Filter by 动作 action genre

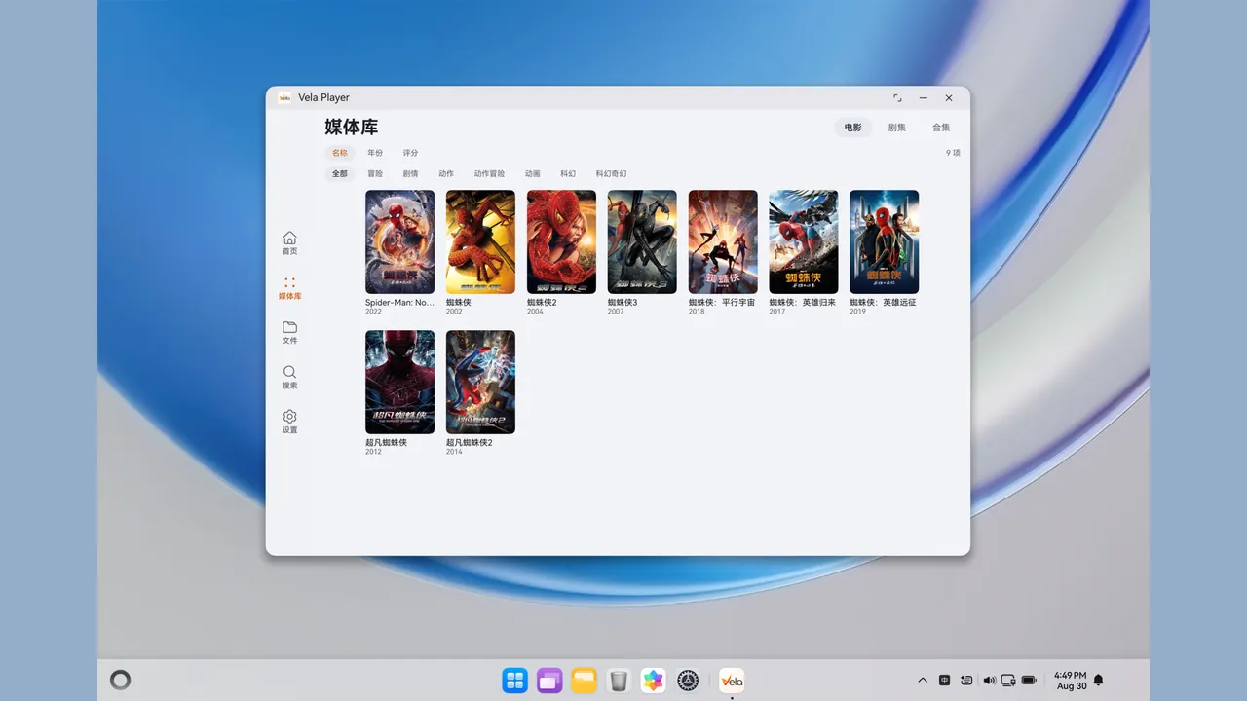coord(446,174)
